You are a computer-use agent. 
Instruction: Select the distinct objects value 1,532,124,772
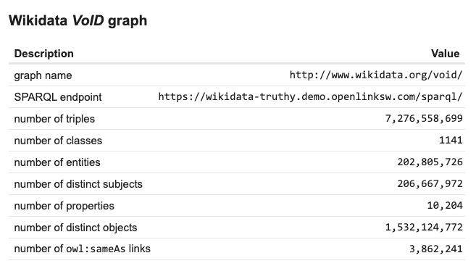(424, 227)
